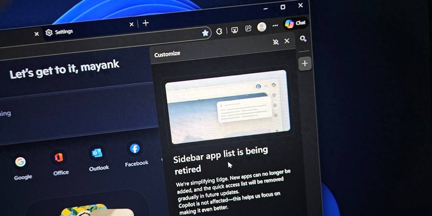Open the Screenshot scissors tool
Viewport: 432px width, 216px height.
(x=235, y=30)
